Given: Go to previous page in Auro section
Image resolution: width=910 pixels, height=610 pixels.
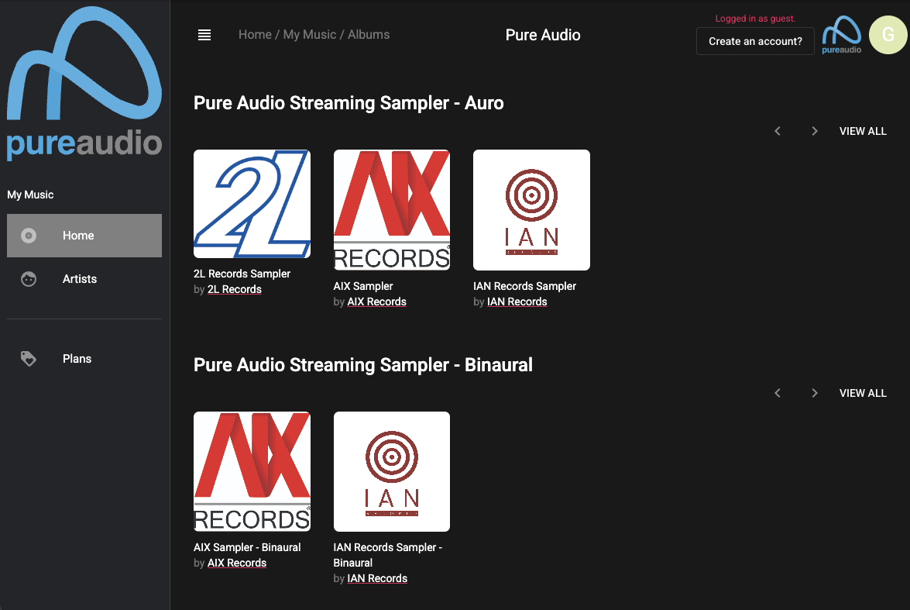Looking at the screenshot, I should pyautogui.click(x=778, y=131).
